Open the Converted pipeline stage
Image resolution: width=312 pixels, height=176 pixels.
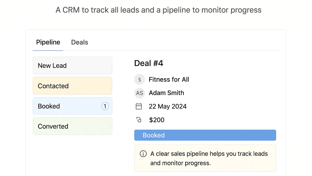coord(73,126)
